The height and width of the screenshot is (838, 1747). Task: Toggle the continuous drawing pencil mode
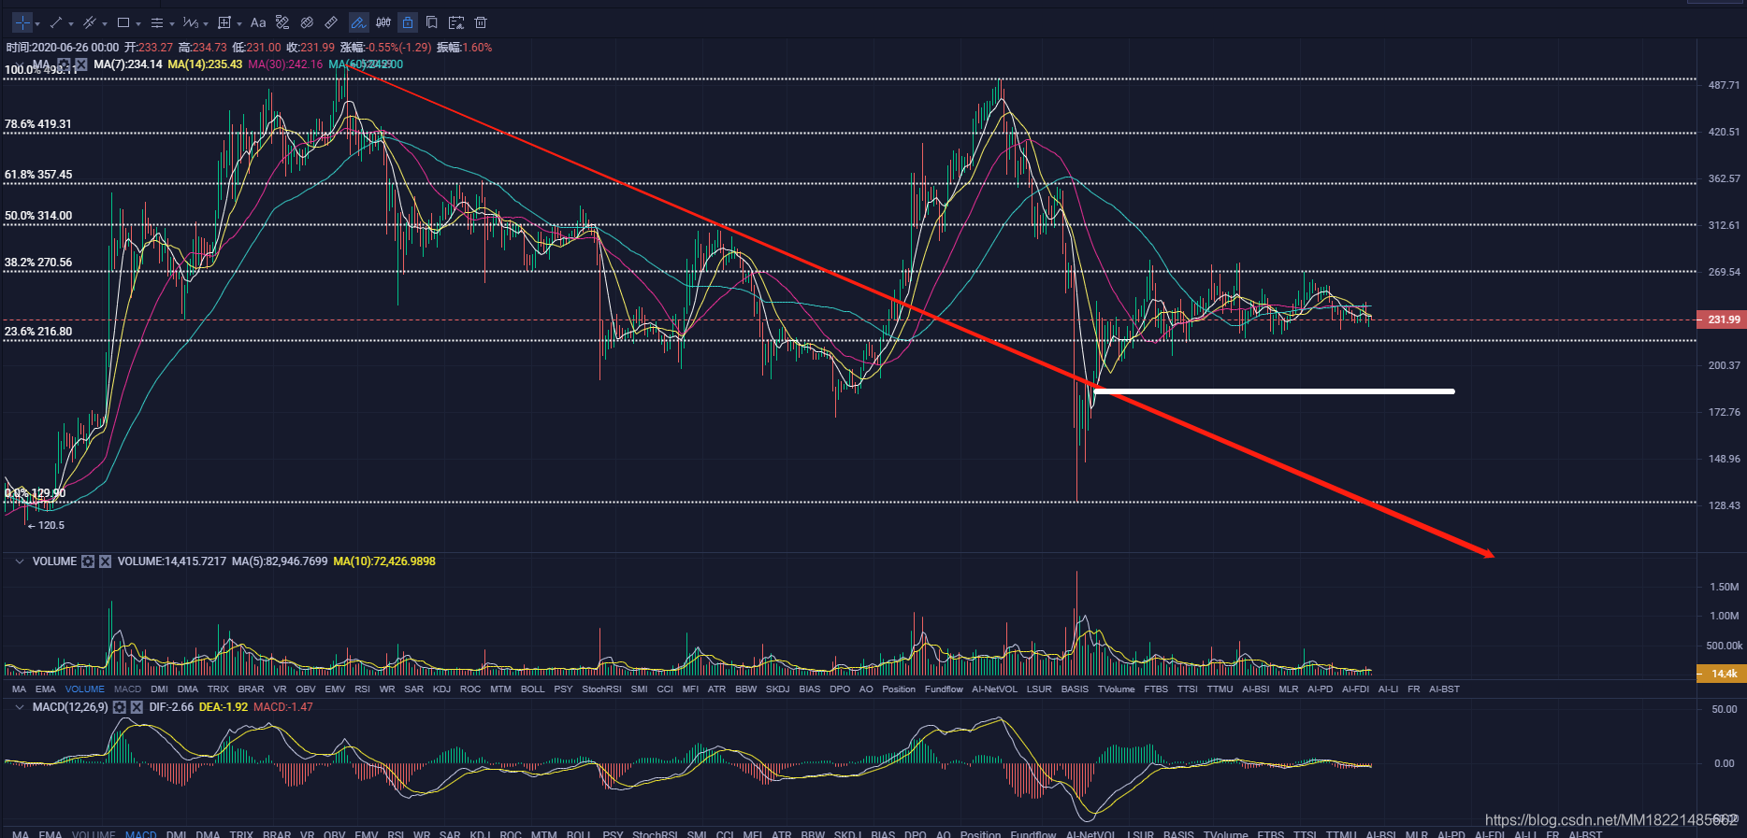[x=358, y=22]
